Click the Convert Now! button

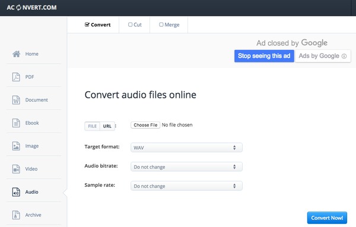pos(327,218)
